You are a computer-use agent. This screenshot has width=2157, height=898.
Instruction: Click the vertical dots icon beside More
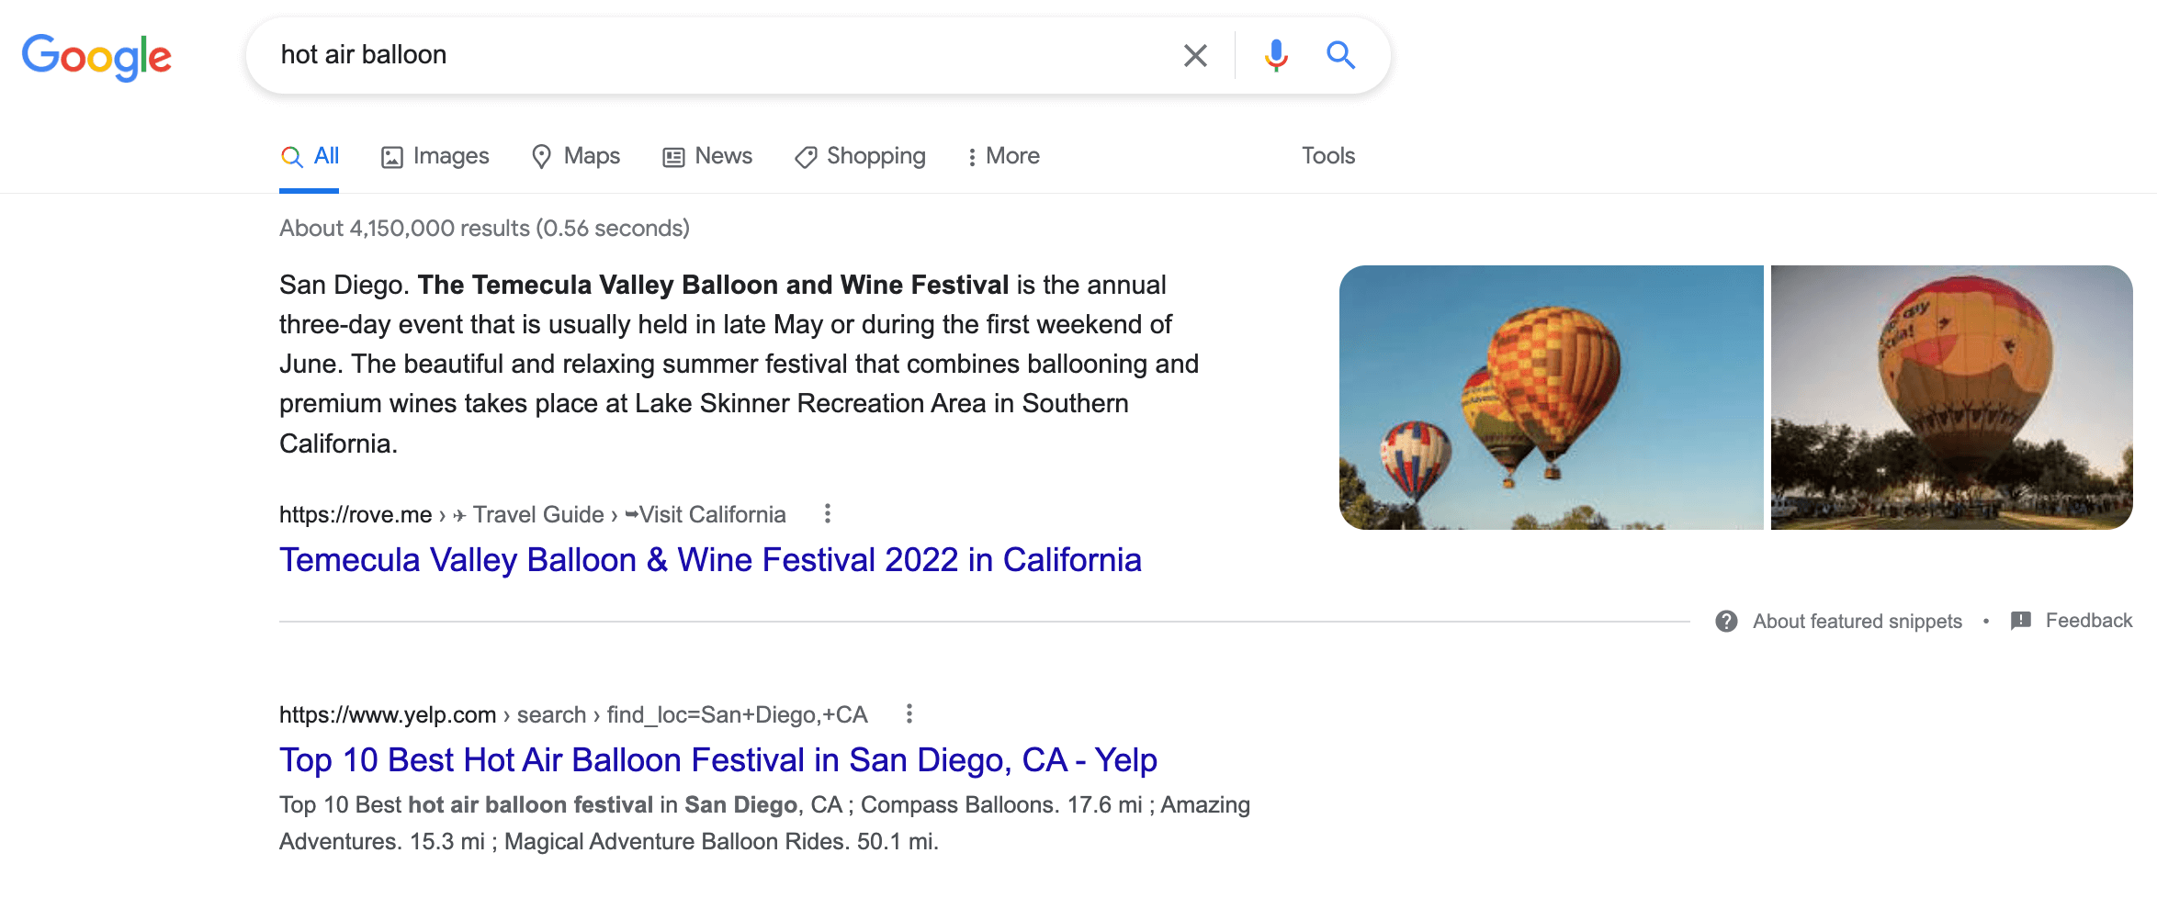pos(972,157)
